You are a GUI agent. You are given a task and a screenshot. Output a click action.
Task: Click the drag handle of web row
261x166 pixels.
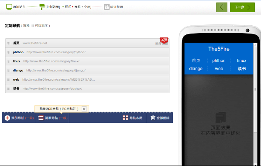pos(9,80)
